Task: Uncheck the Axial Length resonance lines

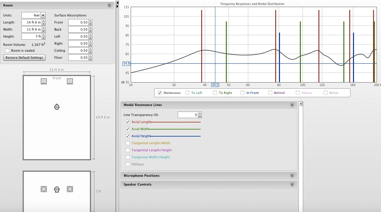Action: (128, 122)
